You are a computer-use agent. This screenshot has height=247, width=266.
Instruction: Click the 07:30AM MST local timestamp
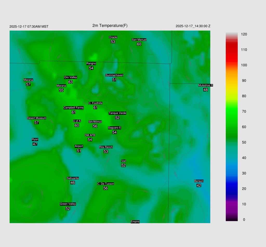29,27
